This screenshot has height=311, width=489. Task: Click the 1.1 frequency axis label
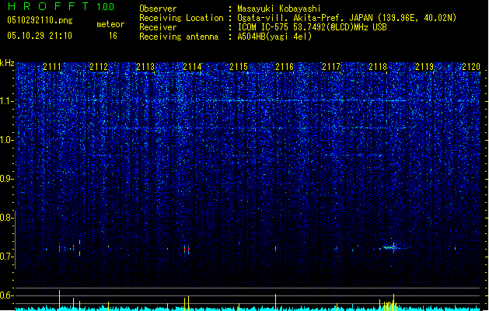click(x=7, y=101)
